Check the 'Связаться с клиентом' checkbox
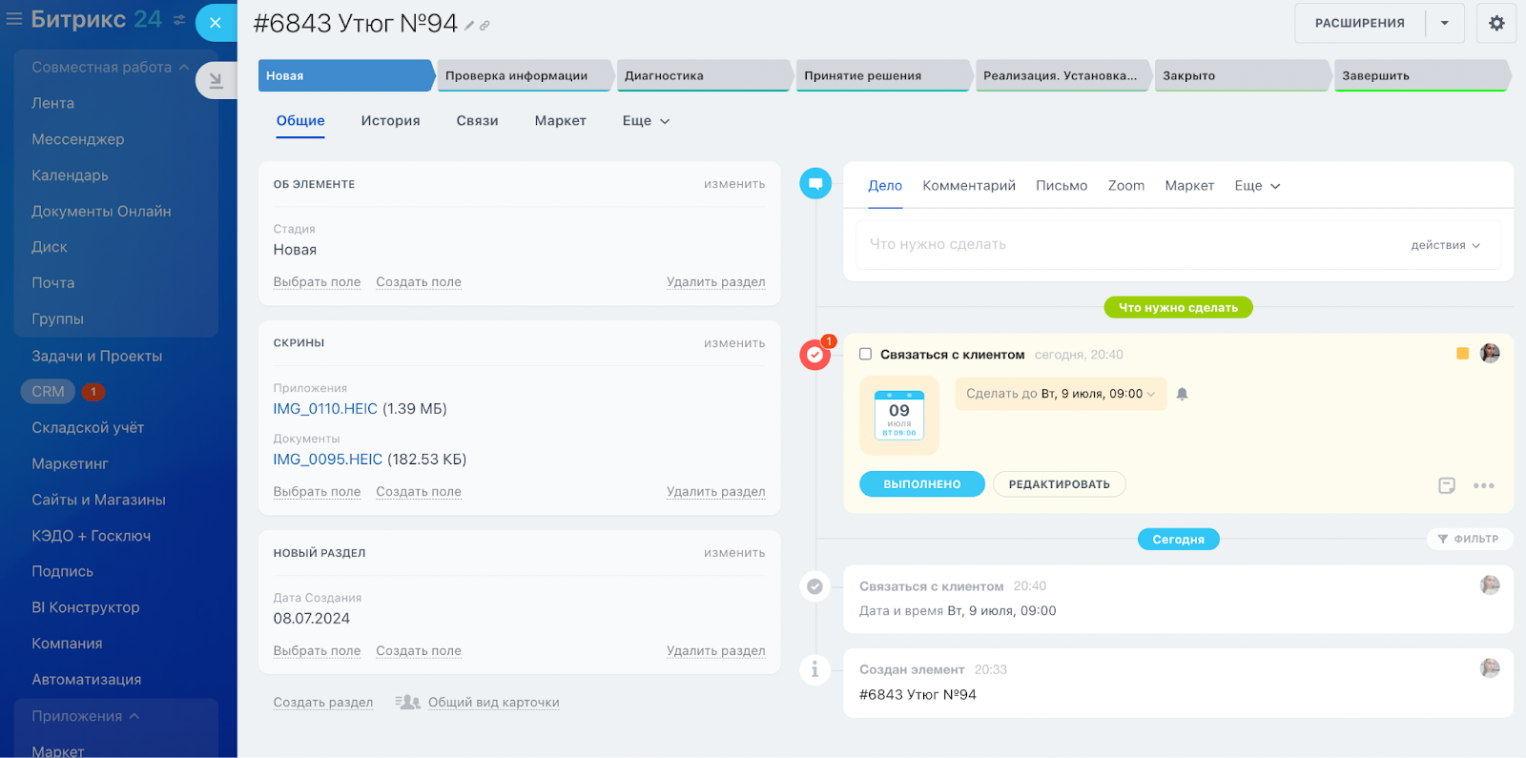 pyautogui.click(x=865, y=354)
